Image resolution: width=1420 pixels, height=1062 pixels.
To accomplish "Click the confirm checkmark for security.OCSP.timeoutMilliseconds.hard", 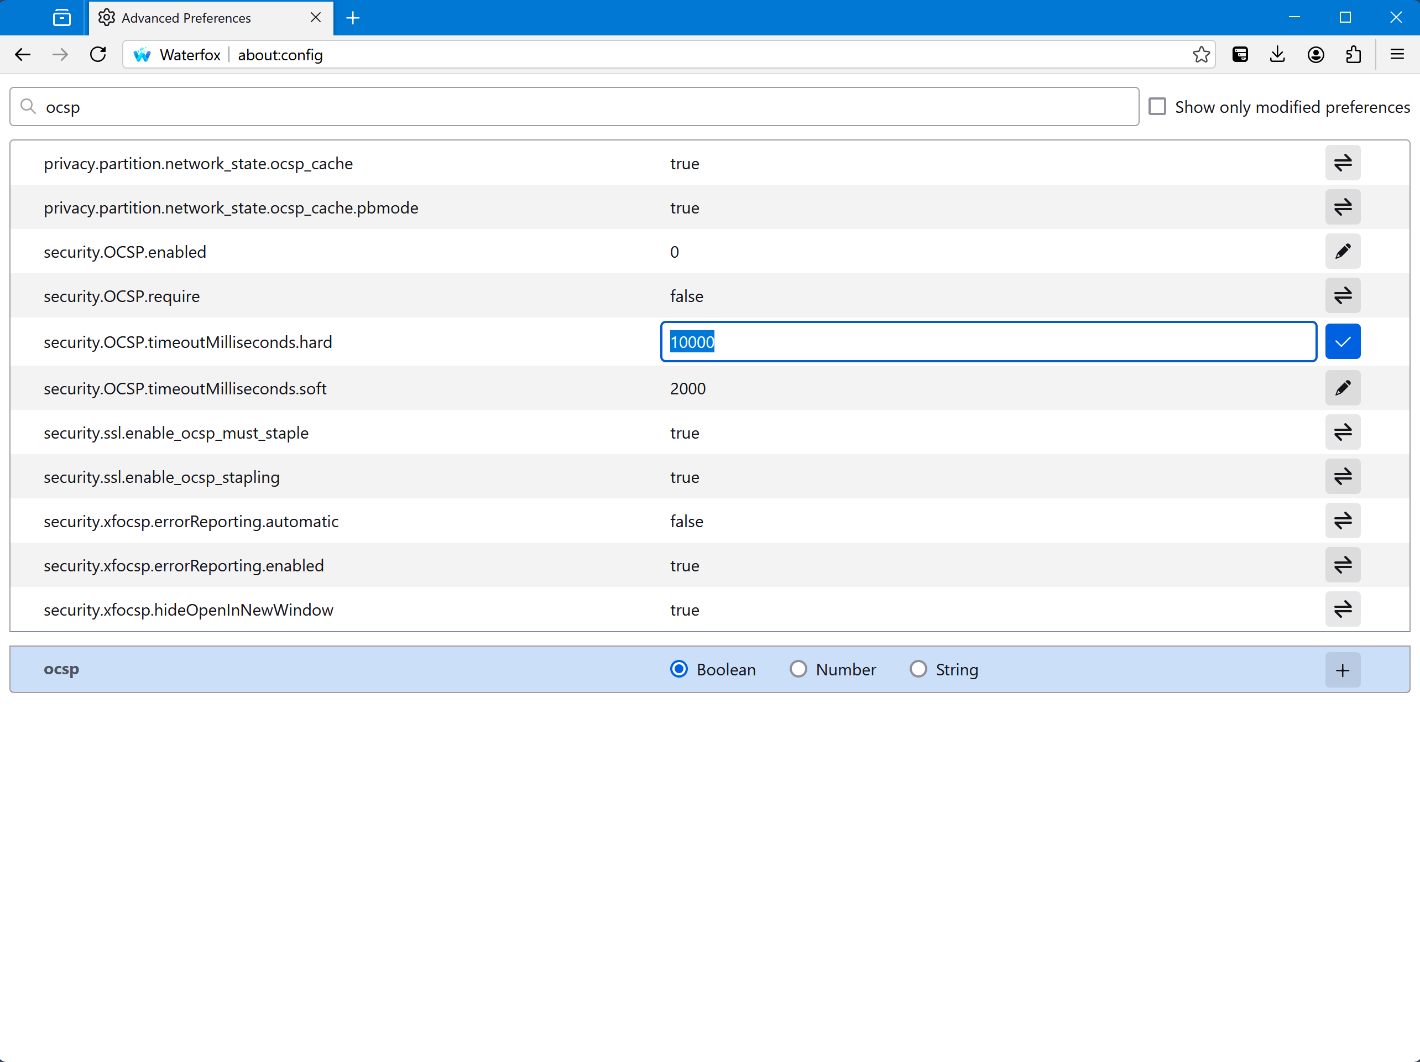I will [1342, 341].
